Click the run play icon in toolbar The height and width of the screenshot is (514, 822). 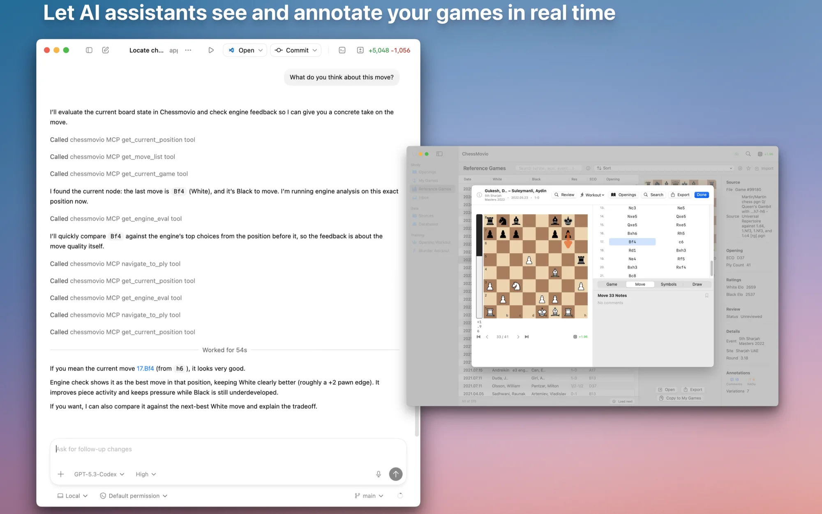pyautogui.click(x=211, y=50)
